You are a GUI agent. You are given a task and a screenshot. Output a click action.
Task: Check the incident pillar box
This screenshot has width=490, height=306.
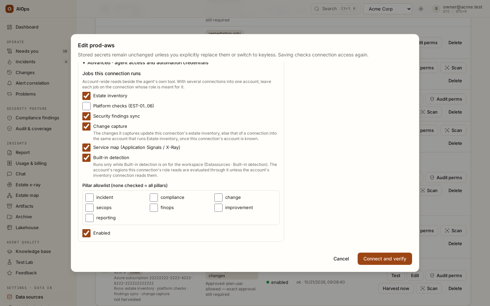click(89, 198)
